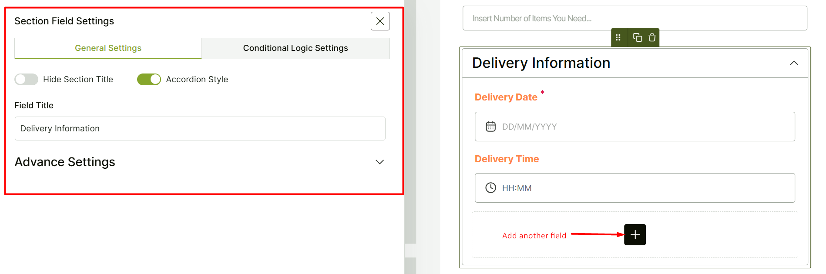The width and height of the screenshot is (826, 274).
Task: Click the Delivery Date label
Action: 506,97
